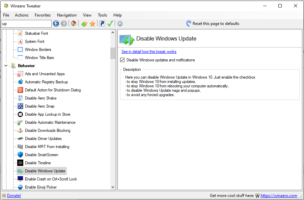Click the create shortcut arrow icon
The image size is (304, 200).
pyautogui.click(x=102, y=24)
